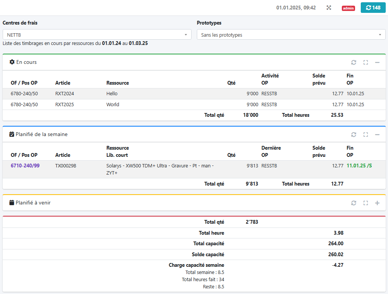Viewport: 388px width, 294px height.
Task: Collapse the En cours panel
Action: (377, 62)
